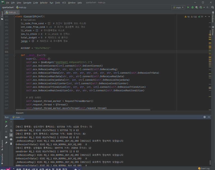Expand the dropdown arrow beside profiler icon
Image resolution: width=215 pixels, height=170 pixels.
[x=204, y=7]
